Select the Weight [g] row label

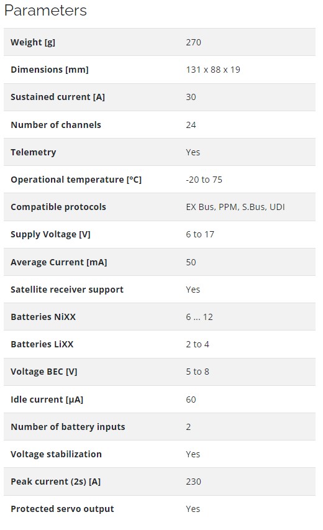(x=33, y=42)
